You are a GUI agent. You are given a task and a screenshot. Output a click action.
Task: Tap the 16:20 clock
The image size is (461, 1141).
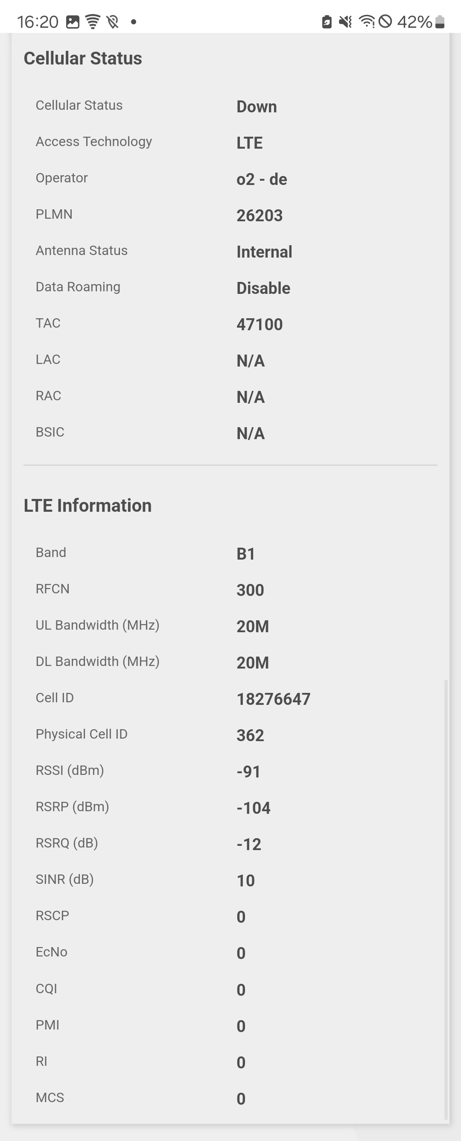38,22
